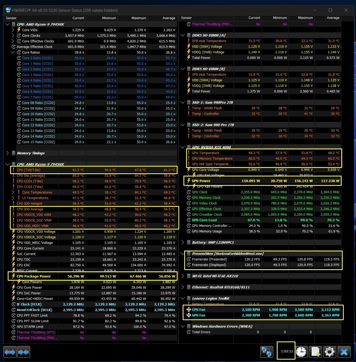Viewport: 356px width, 362px height.
Task: Click the Core VIDs lightning icon
Action: 19,30
